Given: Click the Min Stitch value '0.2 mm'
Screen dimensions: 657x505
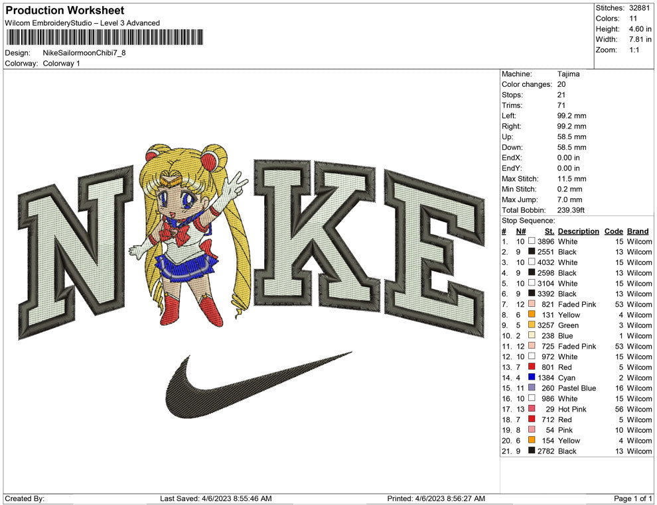Looking at the screenshot, I should click(570, 189).
